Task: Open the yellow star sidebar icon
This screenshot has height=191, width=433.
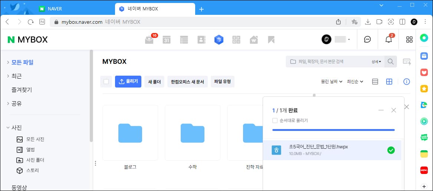Action: point(424,89)
